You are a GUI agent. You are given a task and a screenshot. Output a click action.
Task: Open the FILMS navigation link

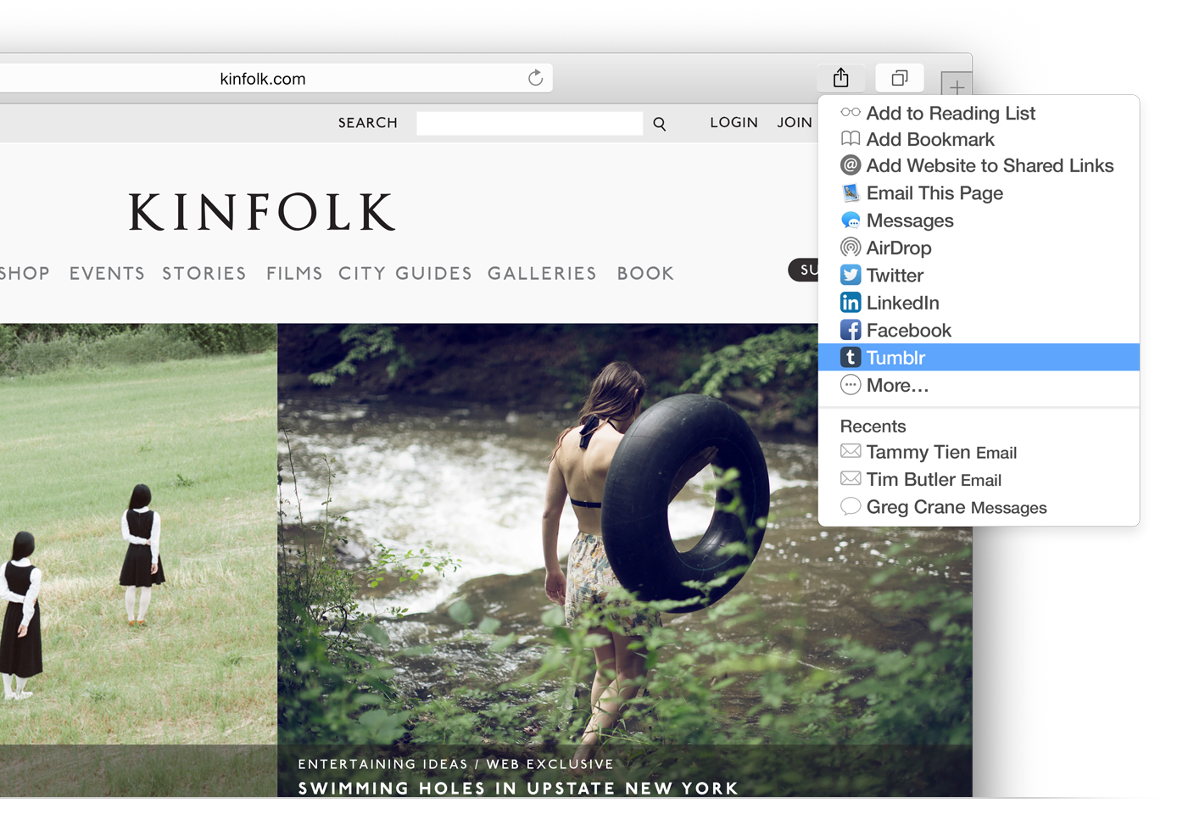pyautogui.click(x=294, y=273)
